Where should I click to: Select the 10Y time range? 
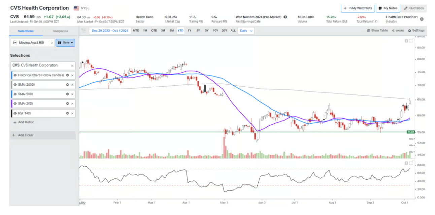point(215,31)
